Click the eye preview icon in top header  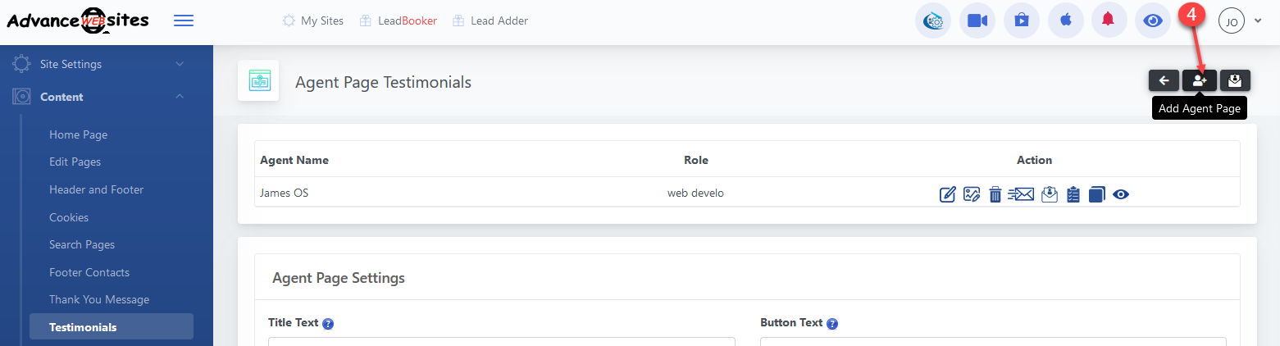[x=1152, y=21]
